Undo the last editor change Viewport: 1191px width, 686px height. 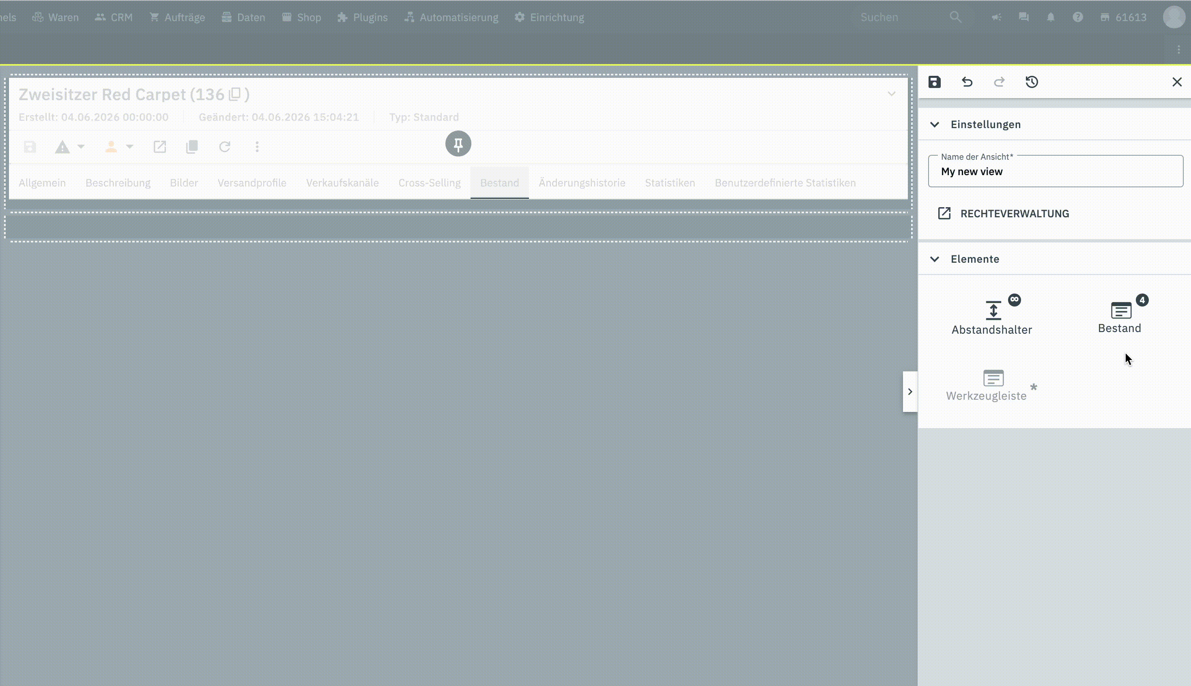click(x=967, y=82)
